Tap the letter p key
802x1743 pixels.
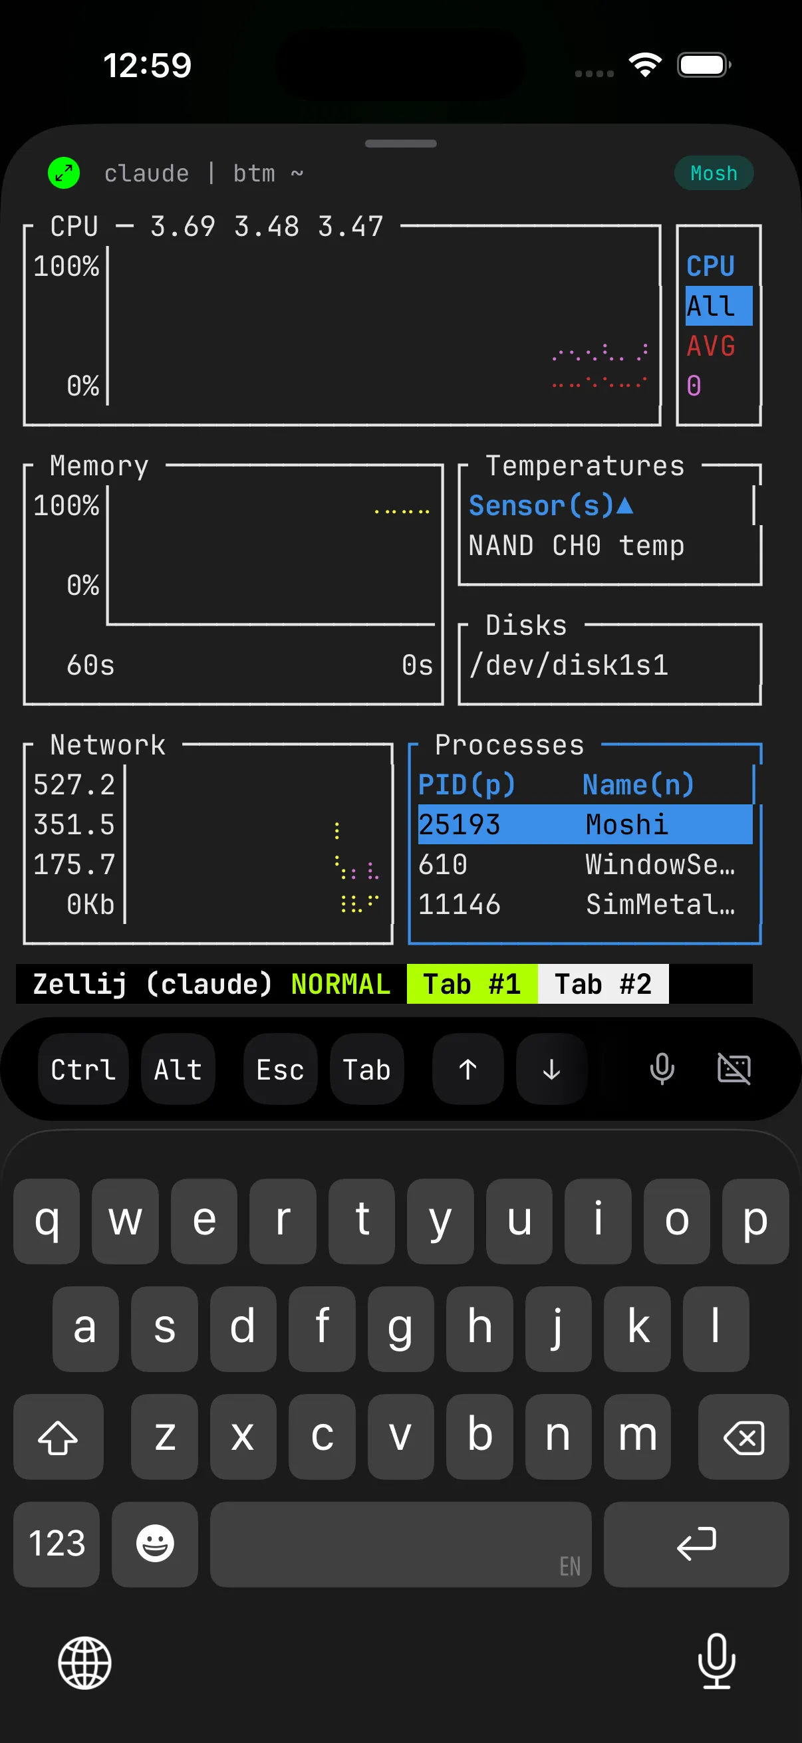(x=755, y=1220)
